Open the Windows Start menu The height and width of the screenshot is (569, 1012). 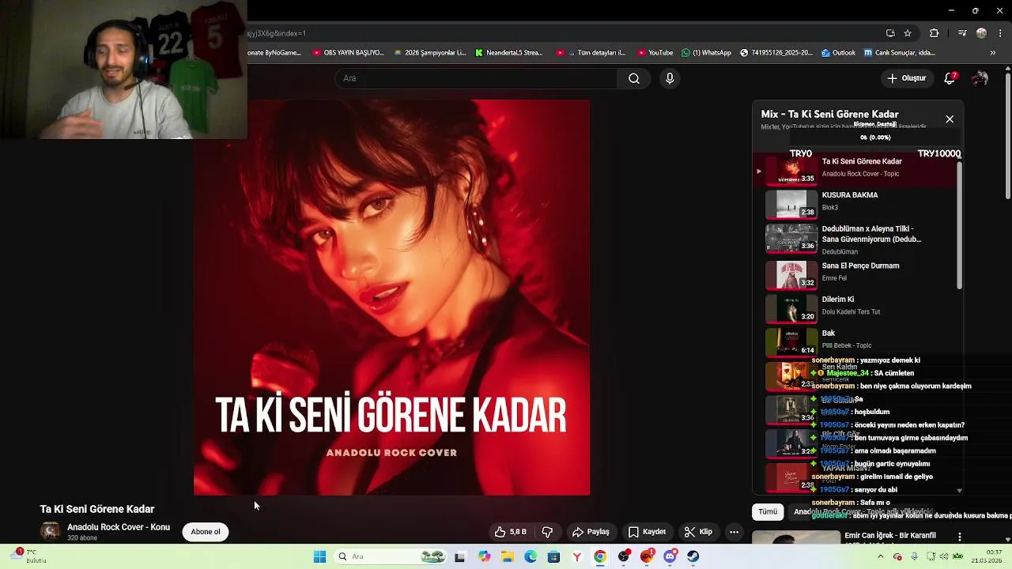click(x=319, y=556)
